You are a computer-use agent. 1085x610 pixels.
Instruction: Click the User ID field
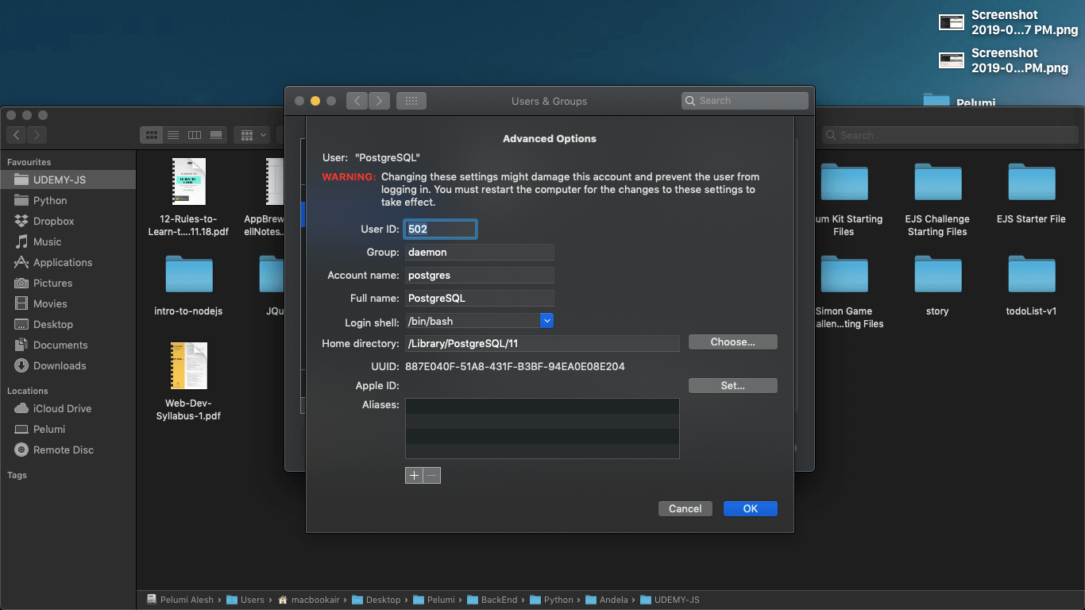click(x=441, y=229)
